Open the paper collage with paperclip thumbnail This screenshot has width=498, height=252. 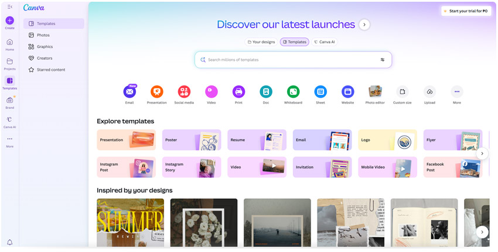pos(351,223)
